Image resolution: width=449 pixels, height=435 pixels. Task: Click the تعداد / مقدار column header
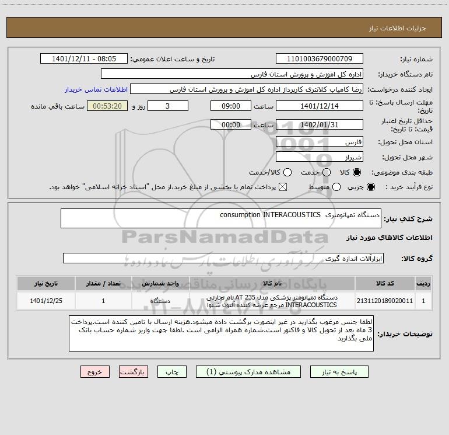click(x=103, y=283)
